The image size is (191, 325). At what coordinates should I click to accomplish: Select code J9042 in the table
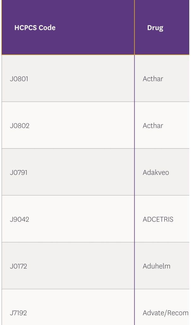(20, 219)
